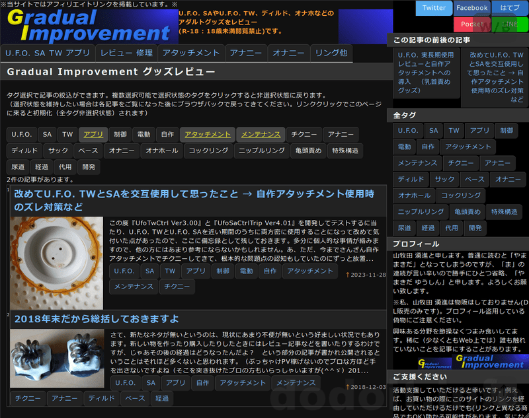Screen dimensions: 529x418
Task: Toggle the 自作 tag in the filter row
Action: [167, 135]
